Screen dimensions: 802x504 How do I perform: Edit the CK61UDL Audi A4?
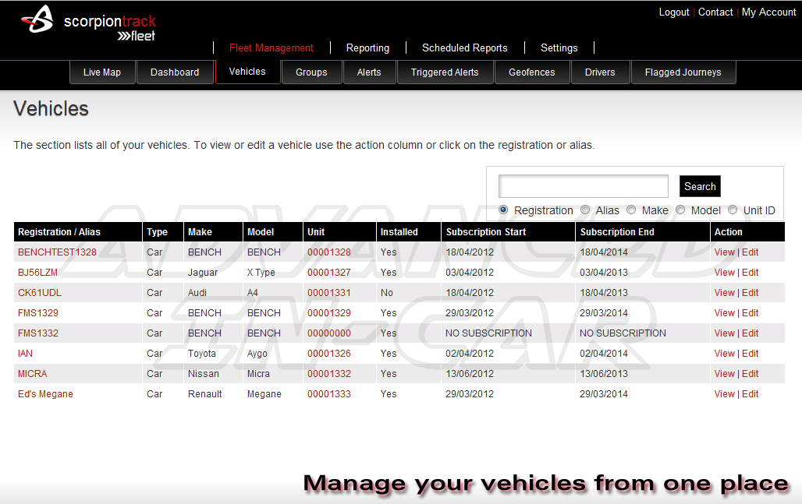751,293
